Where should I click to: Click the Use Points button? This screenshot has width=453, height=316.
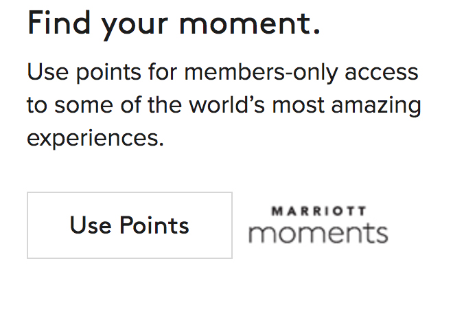click(130, 225)
